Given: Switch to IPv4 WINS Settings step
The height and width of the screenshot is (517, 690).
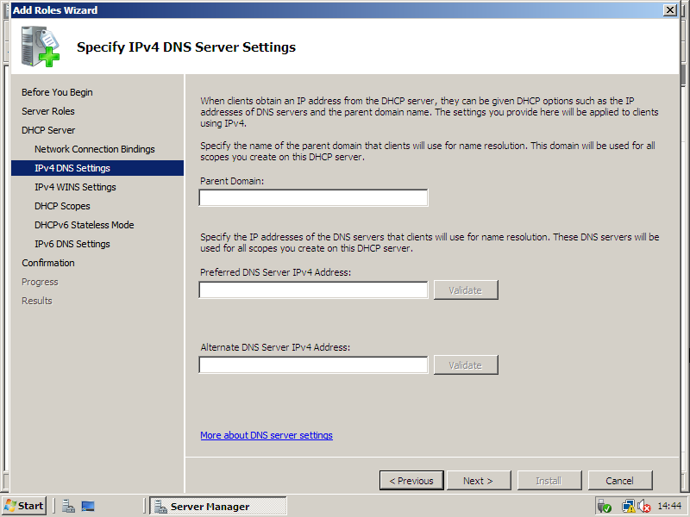Looking at the screenshot, I should tap(75, 187).
